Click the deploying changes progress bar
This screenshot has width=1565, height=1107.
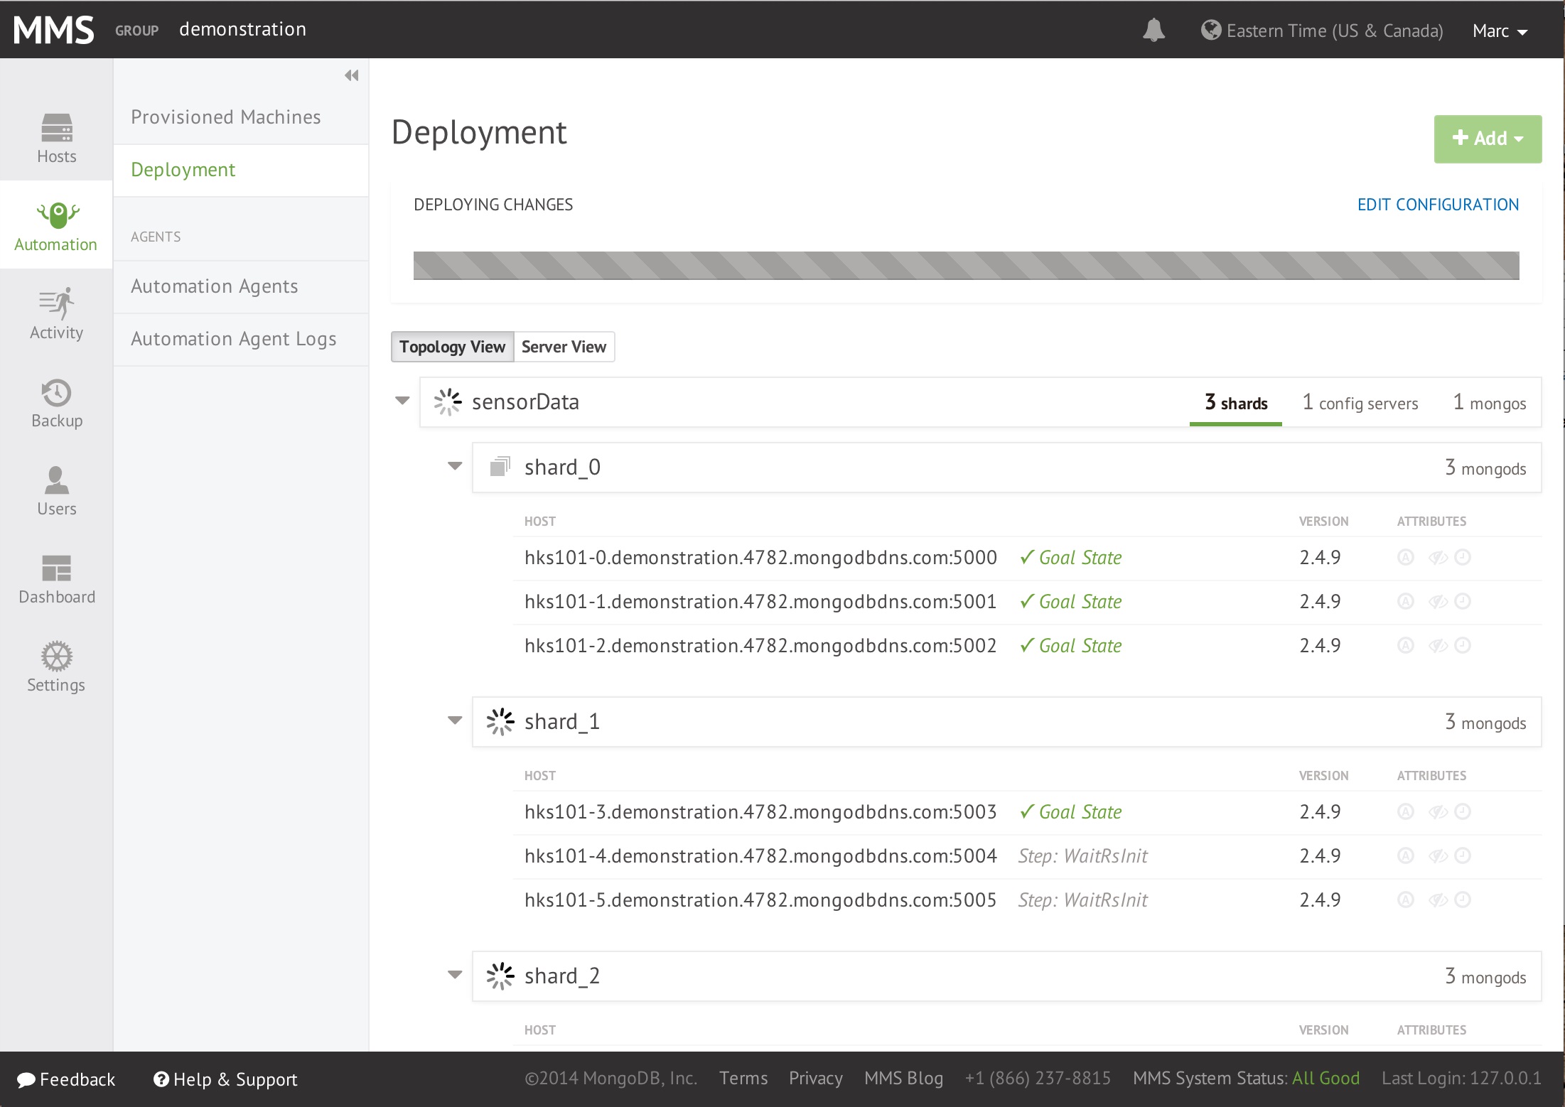pos(966,265)
